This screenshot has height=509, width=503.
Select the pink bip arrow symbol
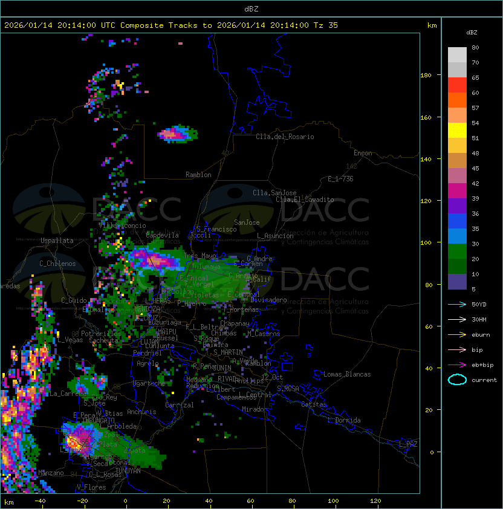point(457,350)
